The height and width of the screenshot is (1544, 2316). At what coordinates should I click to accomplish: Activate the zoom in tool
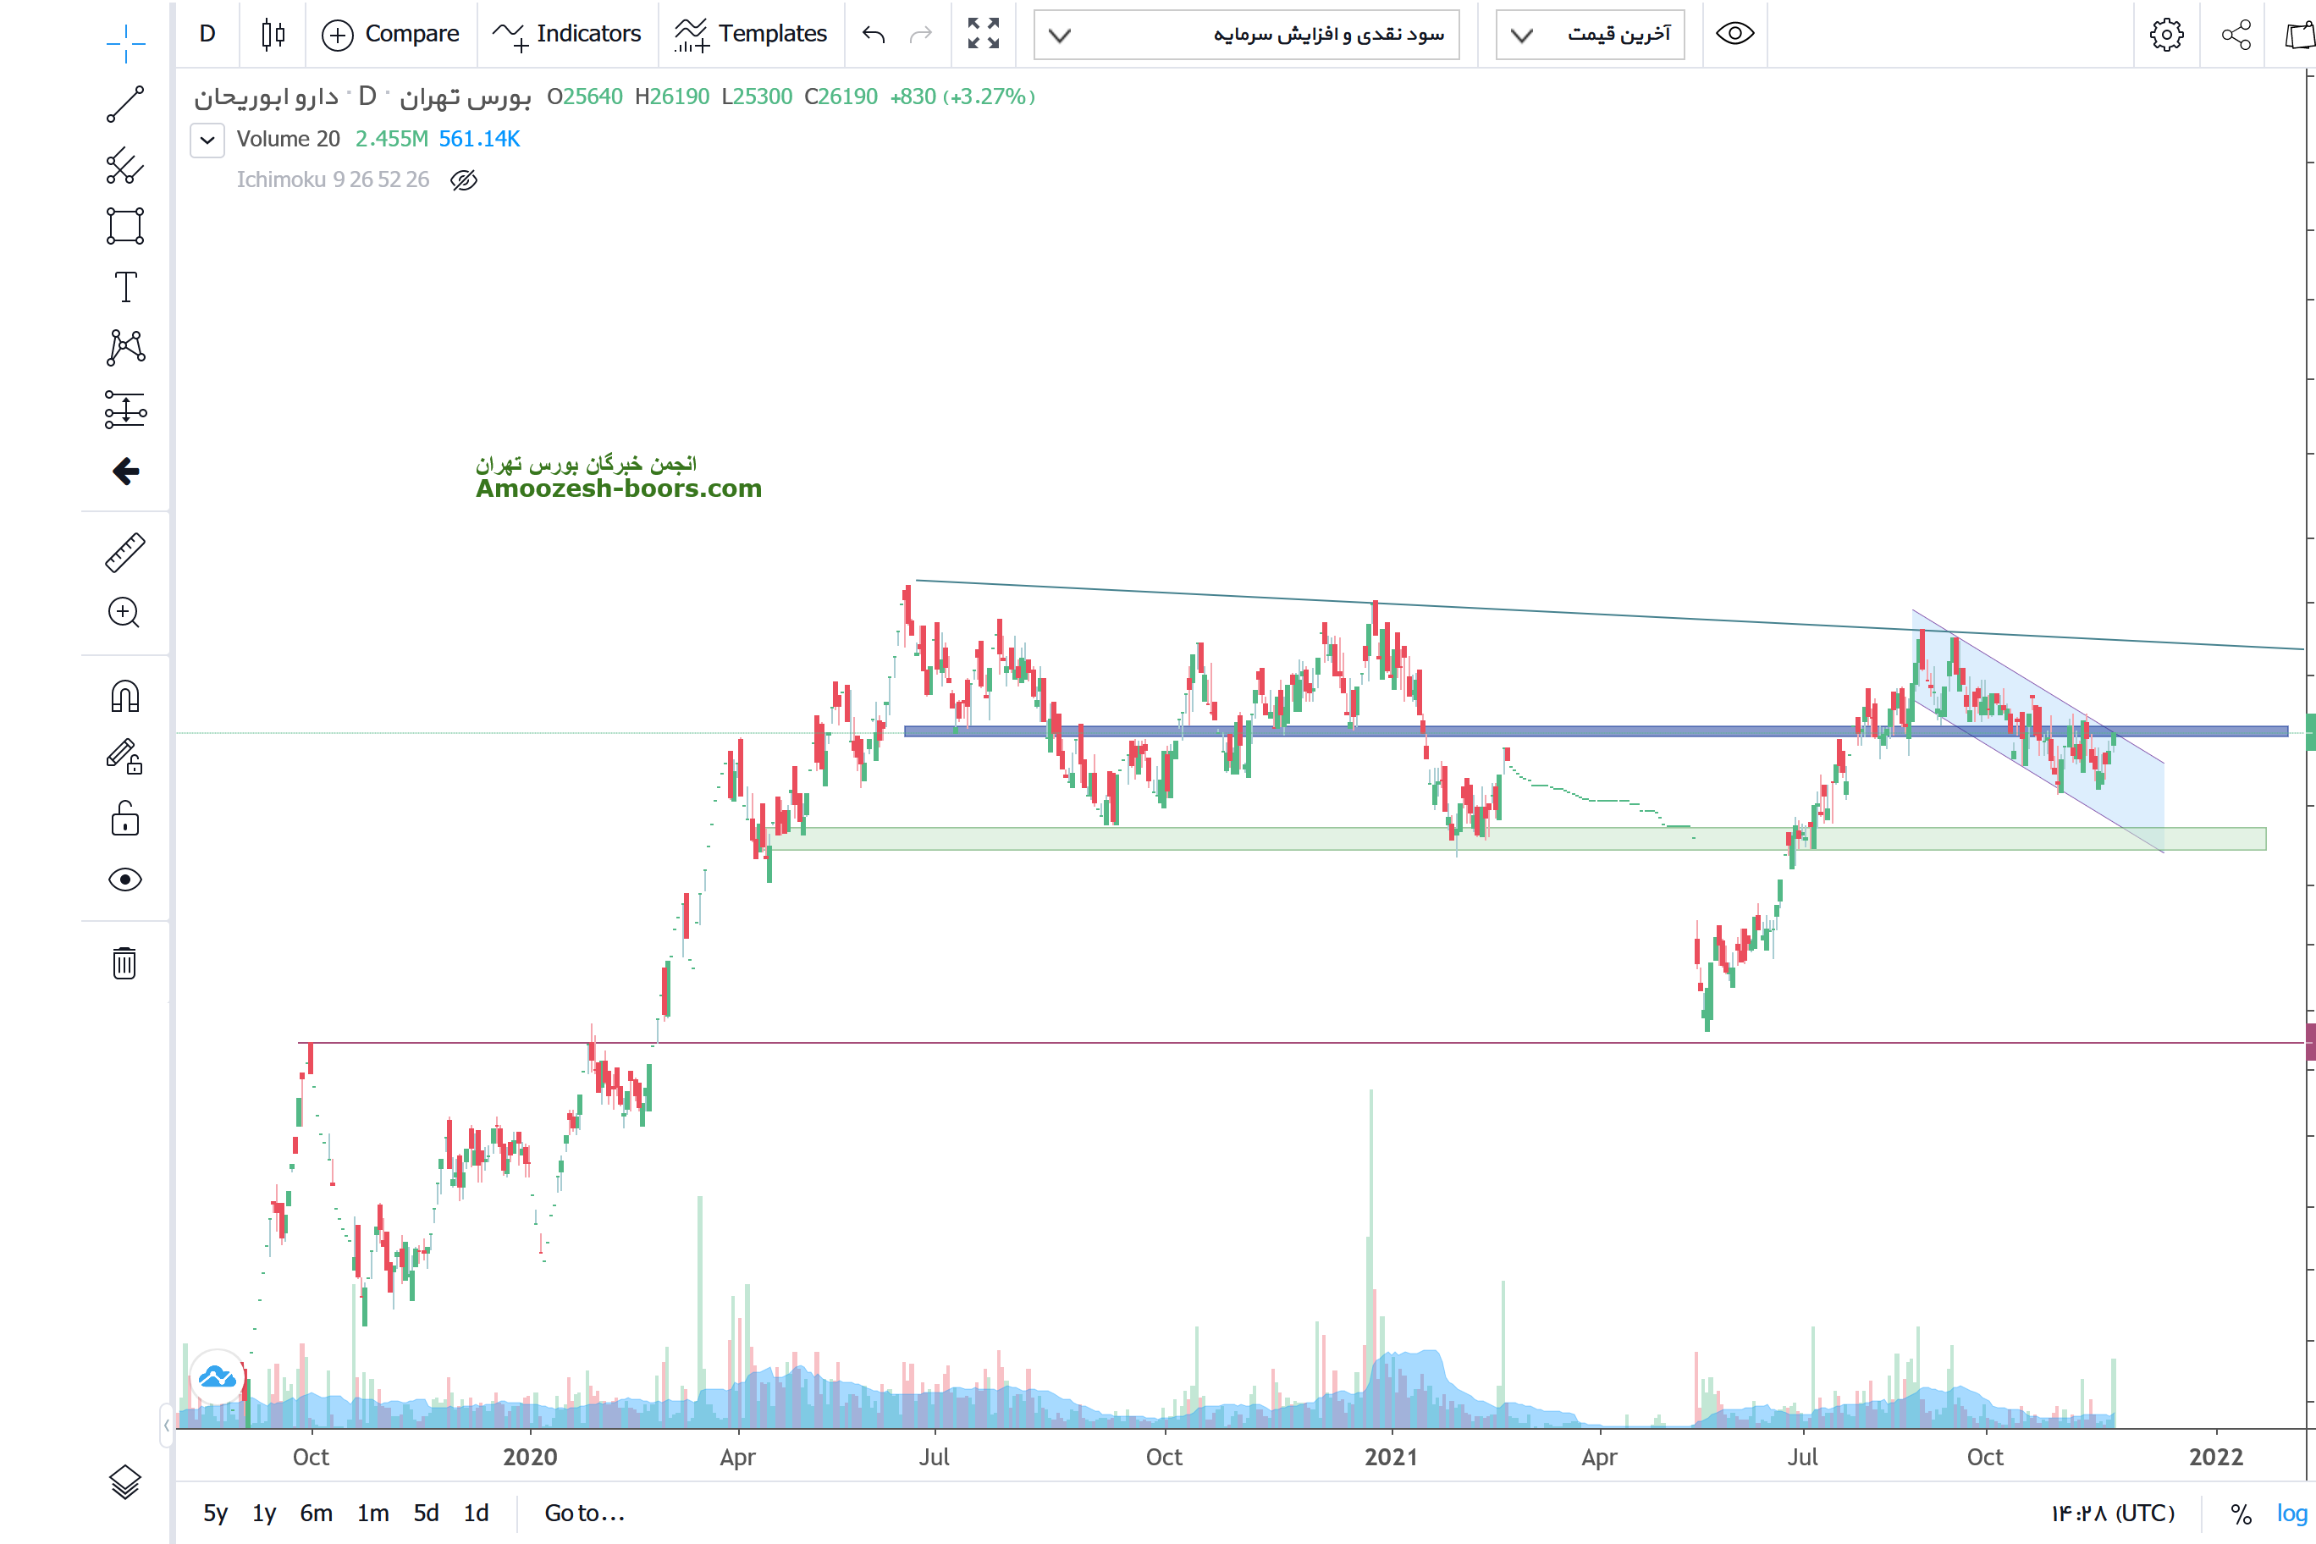click(124, 613)
